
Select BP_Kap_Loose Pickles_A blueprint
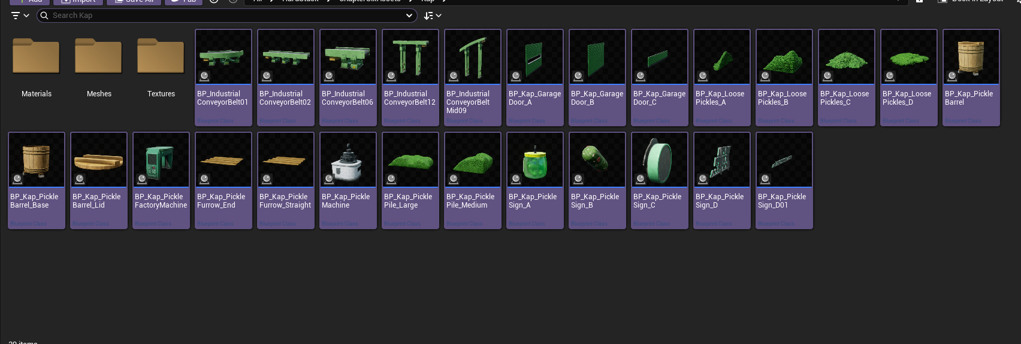[722, 78]
